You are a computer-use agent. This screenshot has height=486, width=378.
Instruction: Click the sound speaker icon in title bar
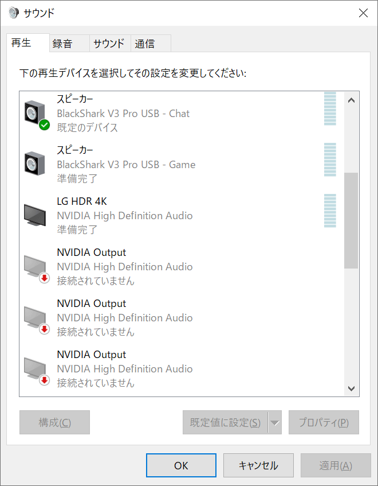click(x=14, y=13)
